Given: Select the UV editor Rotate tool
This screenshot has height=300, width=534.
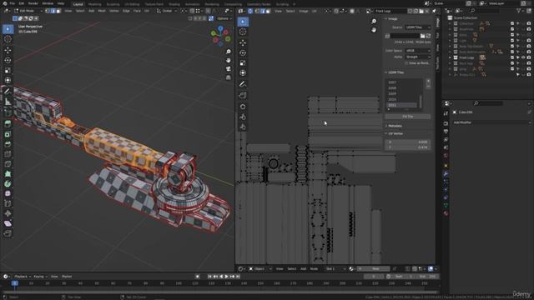Looking at the screenshot, I should [243, 53].
